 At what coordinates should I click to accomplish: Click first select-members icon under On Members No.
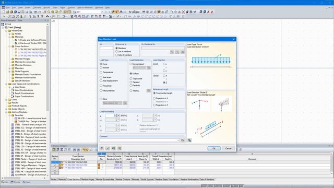tap(172, 52)
